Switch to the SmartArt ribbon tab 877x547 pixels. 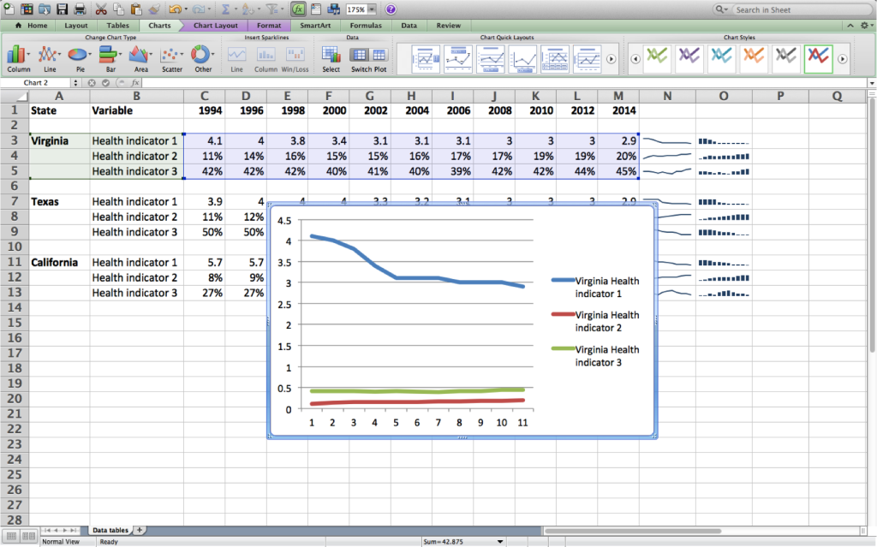(x=317, y=26)
